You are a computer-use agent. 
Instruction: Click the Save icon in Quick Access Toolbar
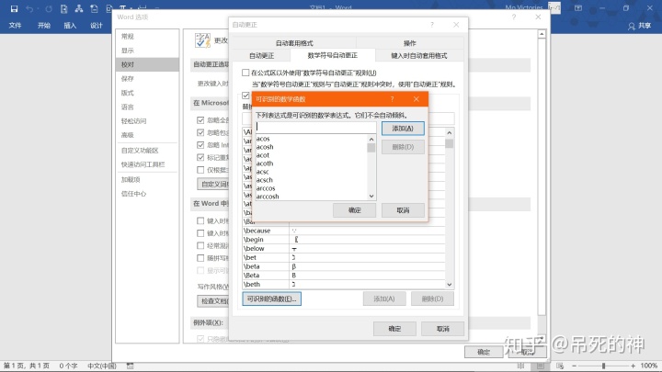coord(14,8)
